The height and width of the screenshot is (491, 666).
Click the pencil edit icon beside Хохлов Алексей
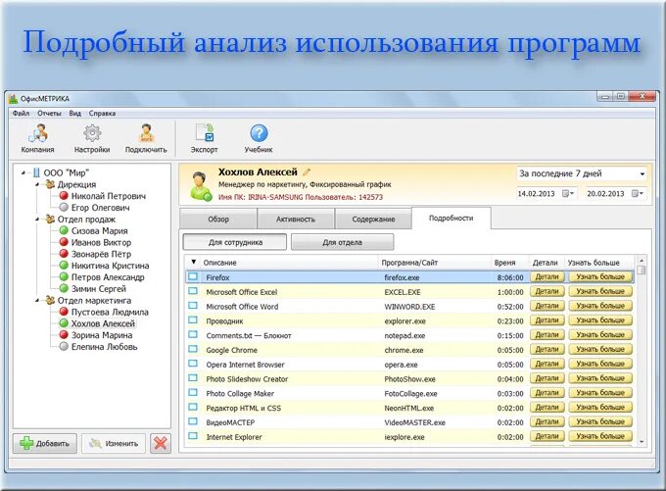[307, 172]
